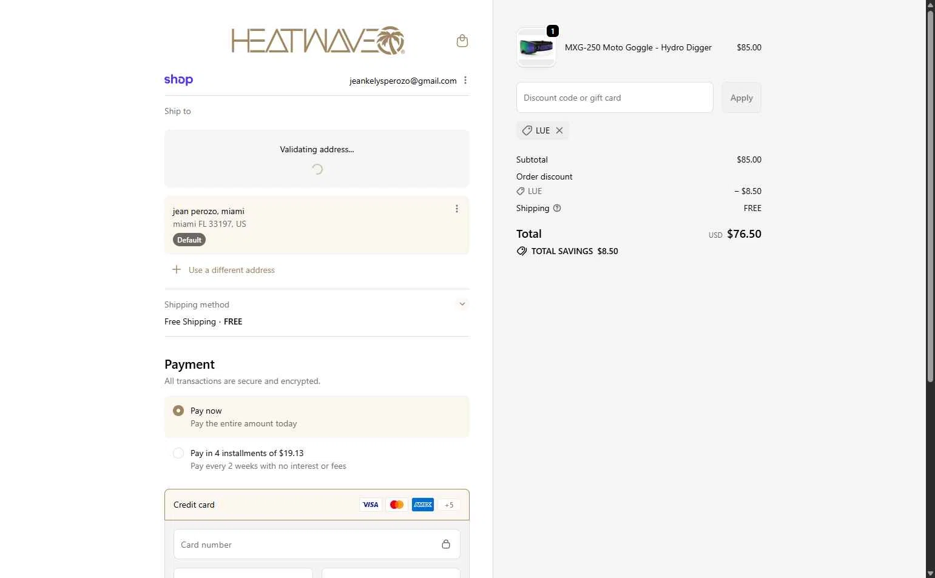Show the +5 more card types
Screen dimensions: 935x578
(449, 505)
